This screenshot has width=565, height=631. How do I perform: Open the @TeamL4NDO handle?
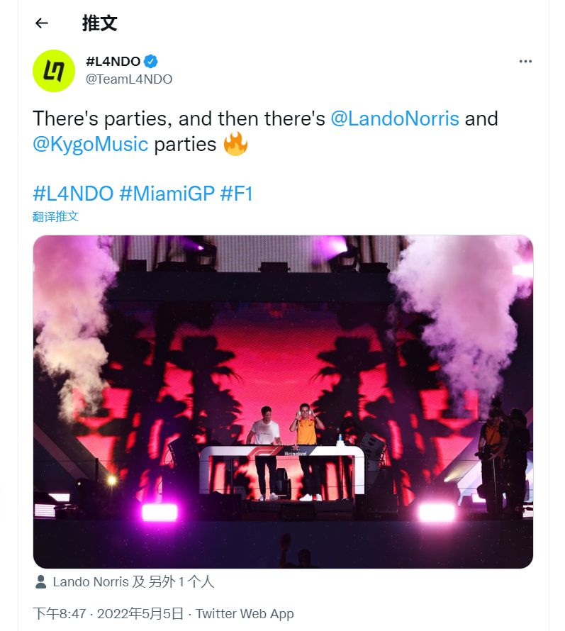tap(129, 79)
